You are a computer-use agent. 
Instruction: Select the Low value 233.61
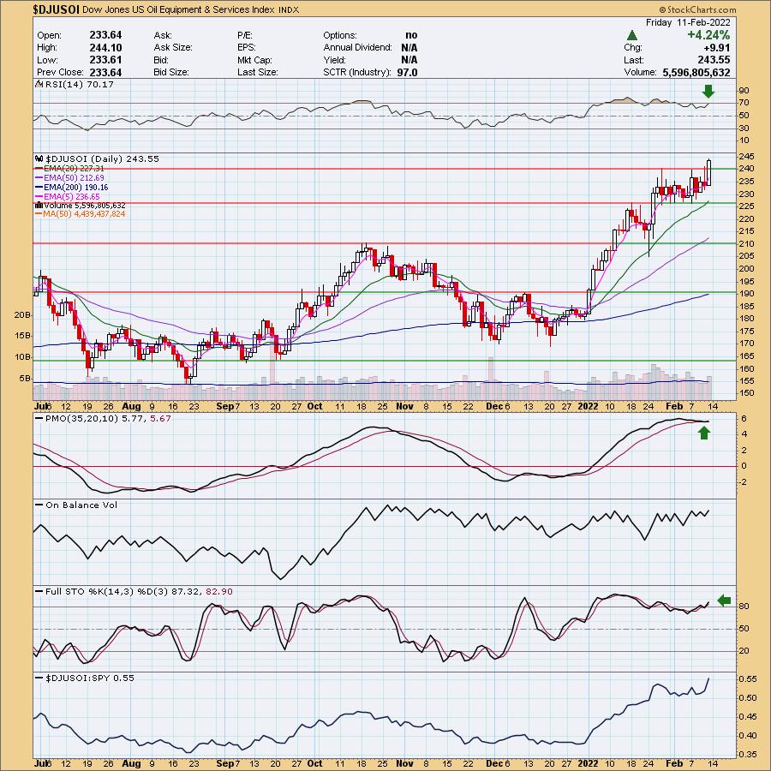pyautogui.click(x=105, y=59)
